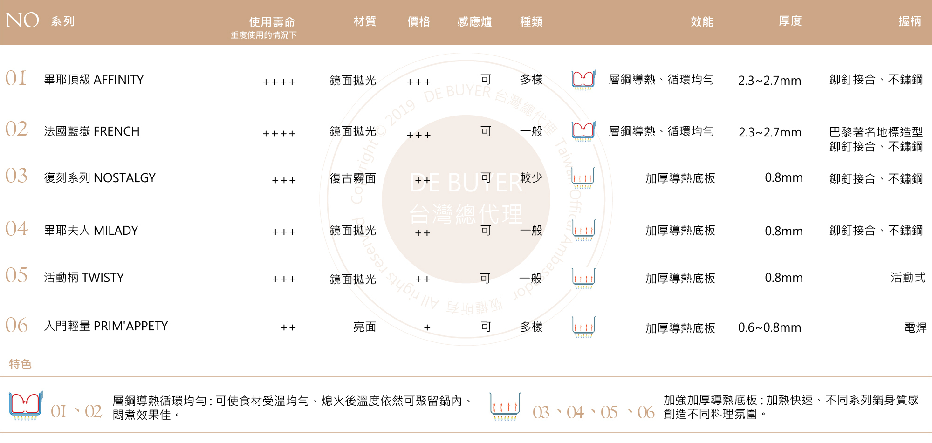
Task: Click row number '01' beside AFFINITY
Action: [x=16, y=78]
